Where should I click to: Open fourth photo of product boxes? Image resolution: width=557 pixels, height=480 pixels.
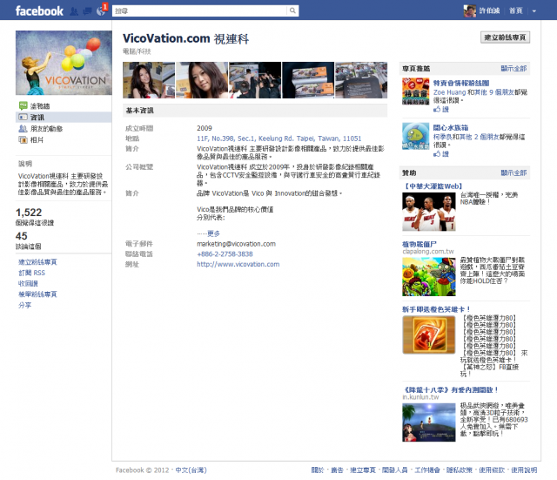(x=308, y=80)
